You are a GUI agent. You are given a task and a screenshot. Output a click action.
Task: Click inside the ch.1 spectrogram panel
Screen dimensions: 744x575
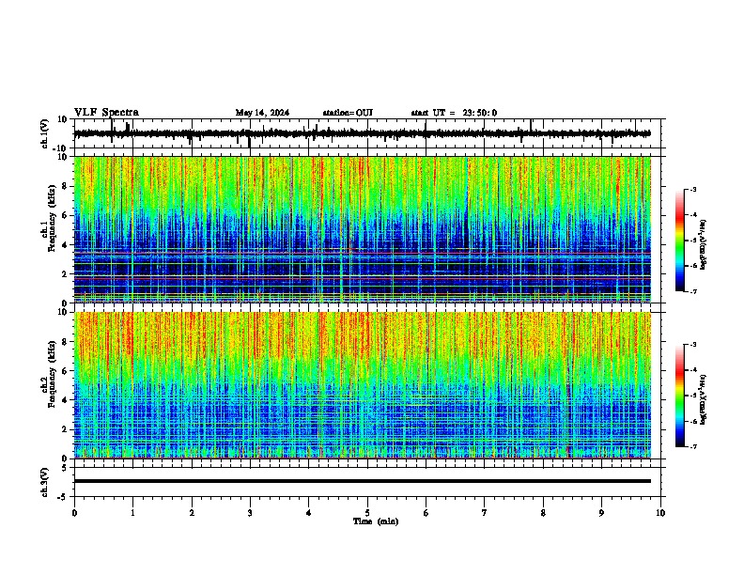pos(362,229)
